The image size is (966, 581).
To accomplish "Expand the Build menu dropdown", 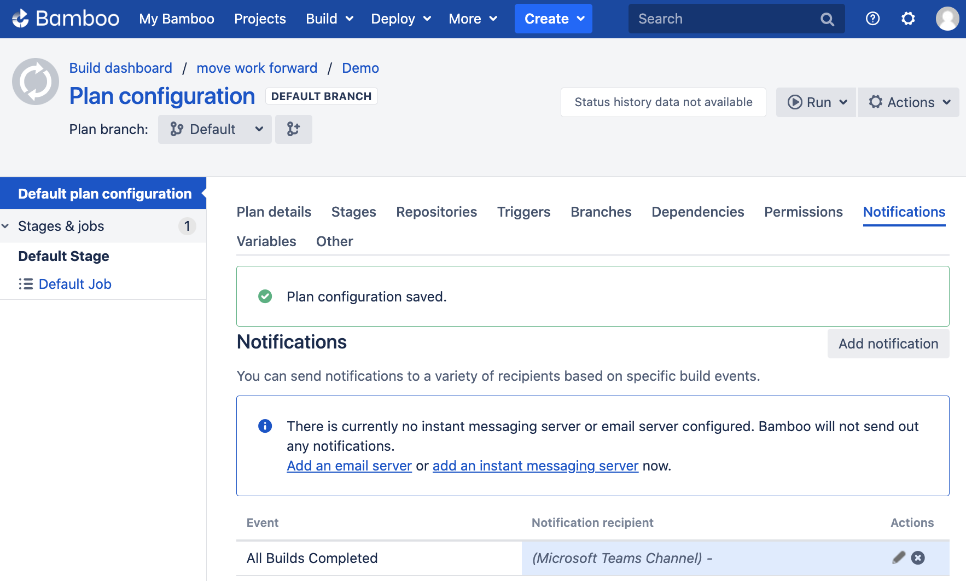I will pos(329,19).
